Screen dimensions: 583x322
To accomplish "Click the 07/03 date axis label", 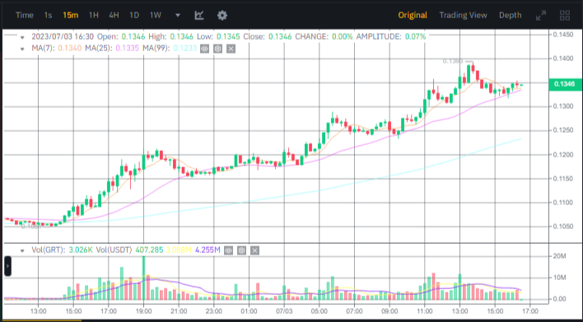I will click(x=284, y=310).
